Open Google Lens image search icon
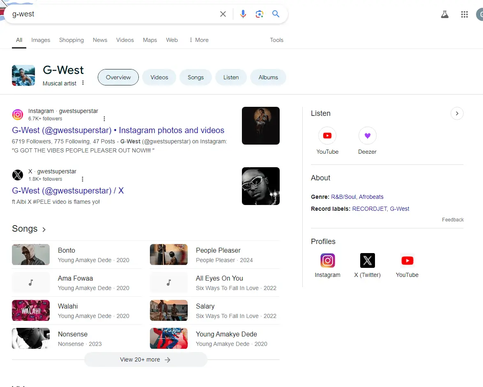This screenshot has height=387, width=483. pos(260,14)
